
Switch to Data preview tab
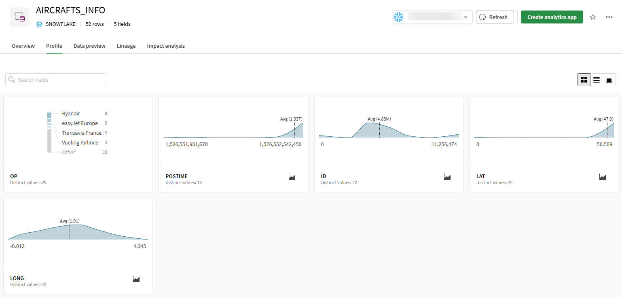coord(89,46)
